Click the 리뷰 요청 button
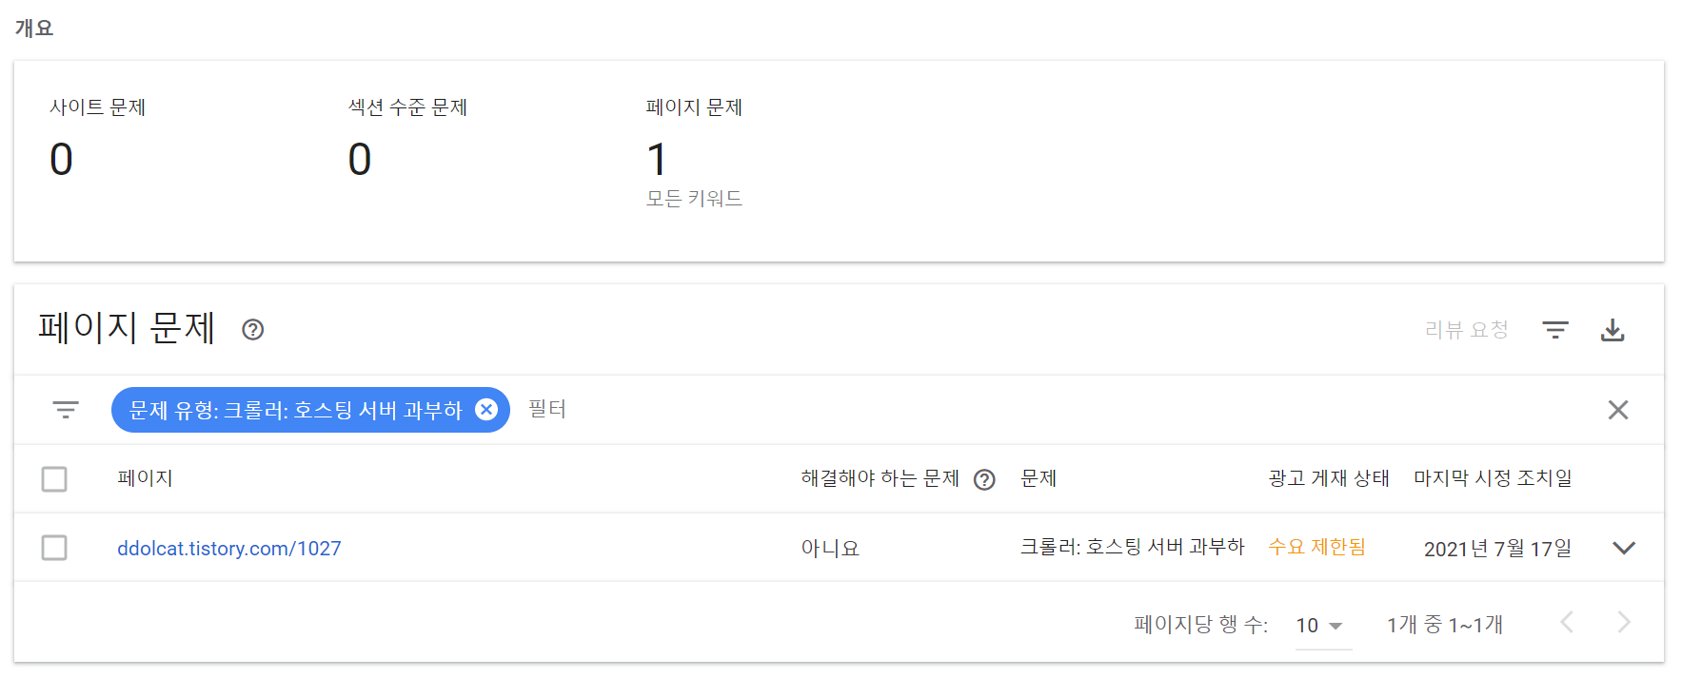This screenshot has width=1682, height=697. click(x=1466, y=330)
